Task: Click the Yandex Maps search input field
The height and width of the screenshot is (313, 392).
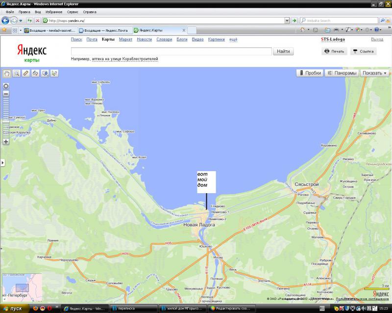Action: (171, 51)
